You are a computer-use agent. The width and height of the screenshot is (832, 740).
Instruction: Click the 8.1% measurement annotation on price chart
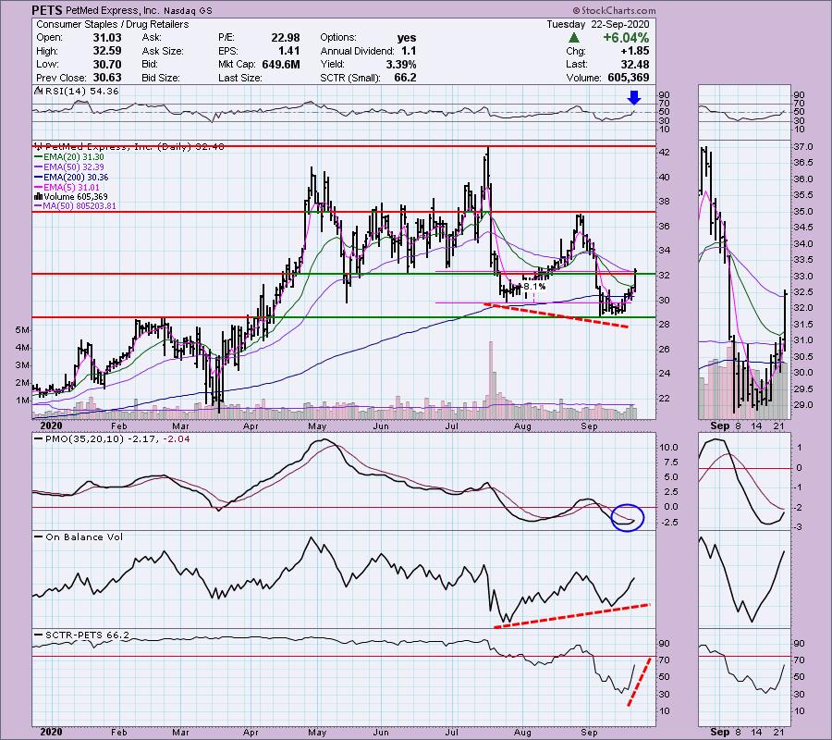[x=533, y=287]
